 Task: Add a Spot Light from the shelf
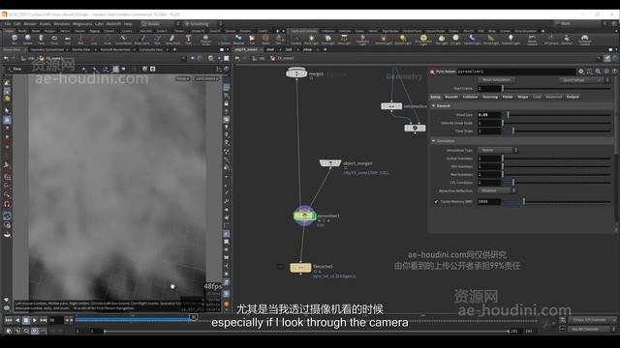tap(327, 39)
